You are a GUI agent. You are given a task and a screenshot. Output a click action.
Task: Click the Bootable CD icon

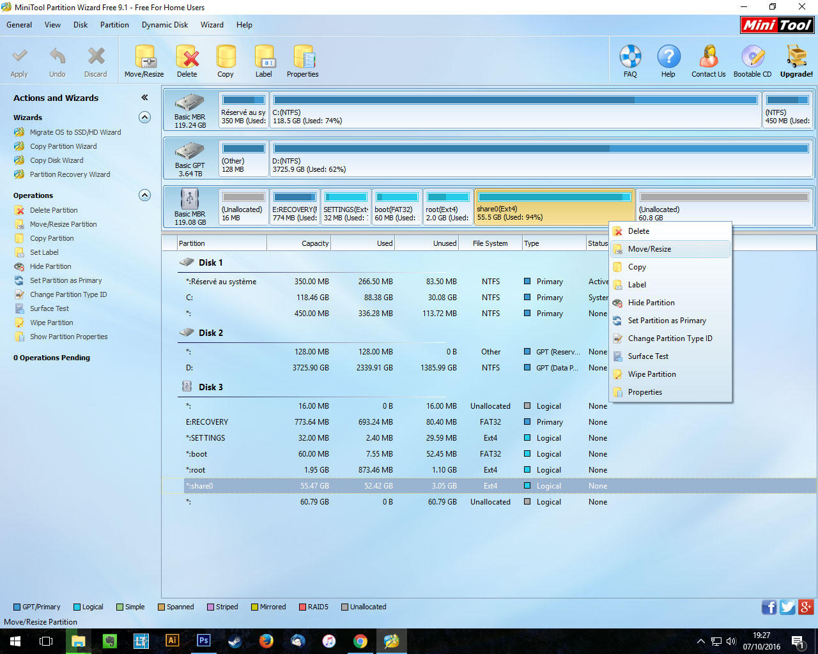753,61
